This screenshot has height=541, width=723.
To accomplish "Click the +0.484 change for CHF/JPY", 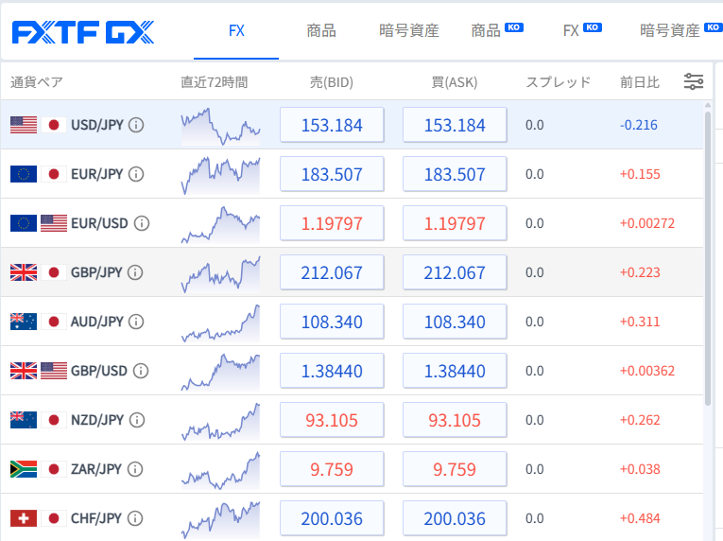I will [640, 518].
